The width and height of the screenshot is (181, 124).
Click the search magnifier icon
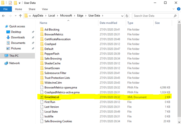tap(175, 16)
